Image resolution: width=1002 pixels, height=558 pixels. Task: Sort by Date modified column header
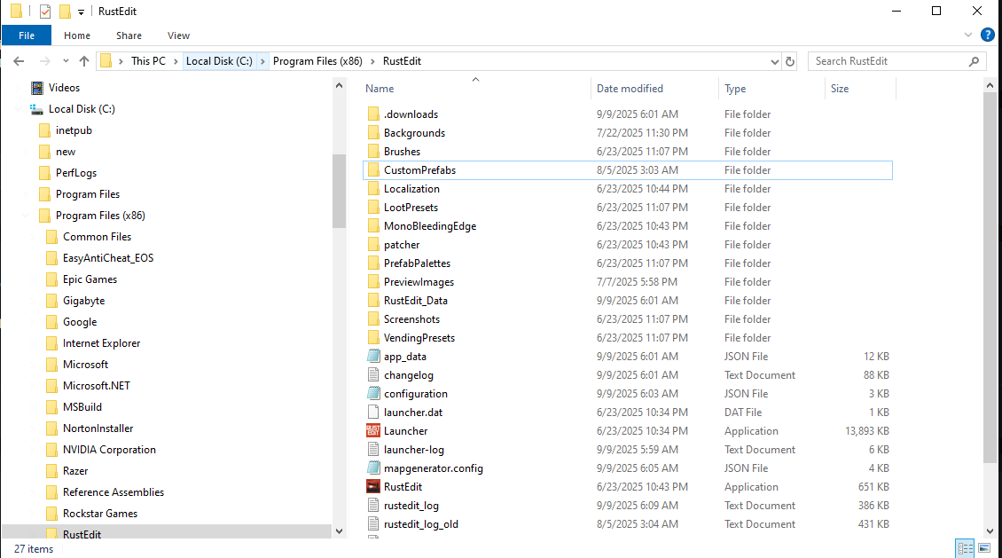pos(630,89)
